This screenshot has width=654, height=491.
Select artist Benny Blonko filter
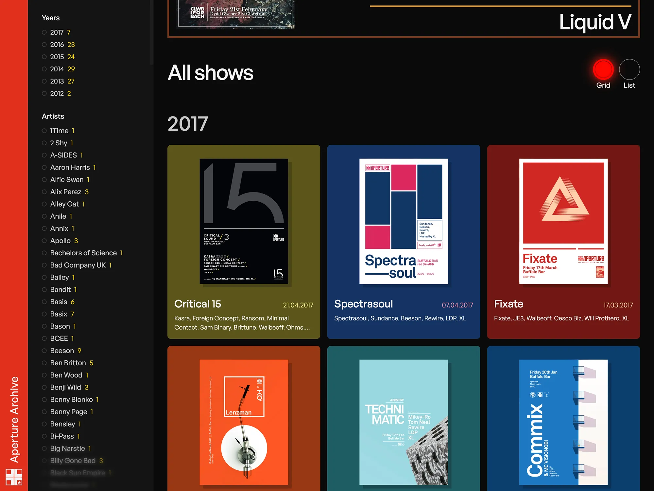pos(71,399)
